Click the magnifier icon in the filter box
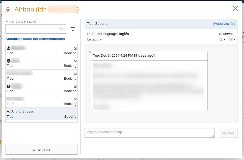Image resolution: width=244 pixels, height=160 pixels. coord(61,29)
